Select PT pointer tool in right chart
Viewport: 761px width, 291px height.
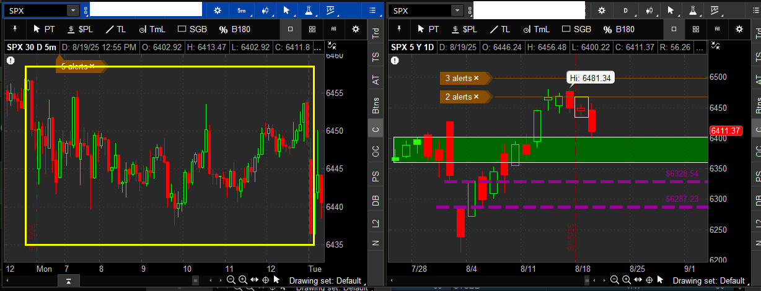tap(427, 29)
